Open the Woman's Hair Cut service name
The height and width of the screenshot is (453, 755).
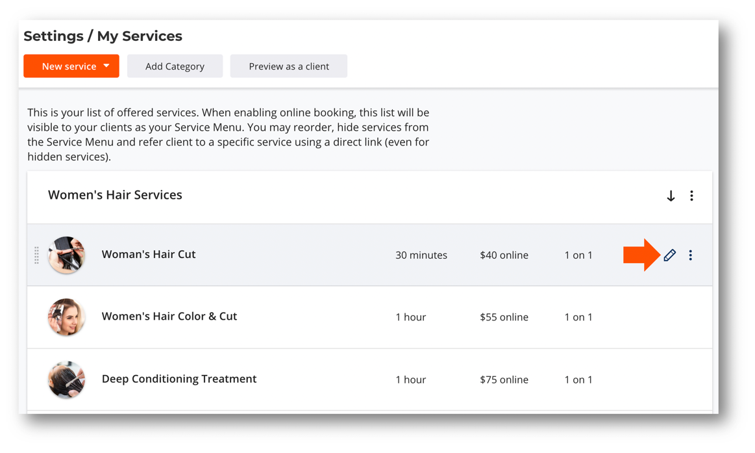coord(148,254)
